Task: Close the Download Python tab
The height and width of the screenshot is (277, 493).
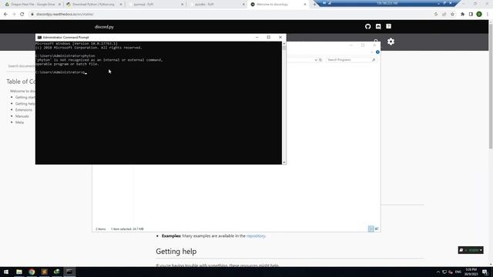Action: click(121, 5)
